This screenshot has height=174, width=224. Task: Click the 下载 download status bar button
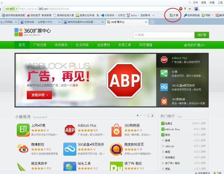[x=218, y=173]
